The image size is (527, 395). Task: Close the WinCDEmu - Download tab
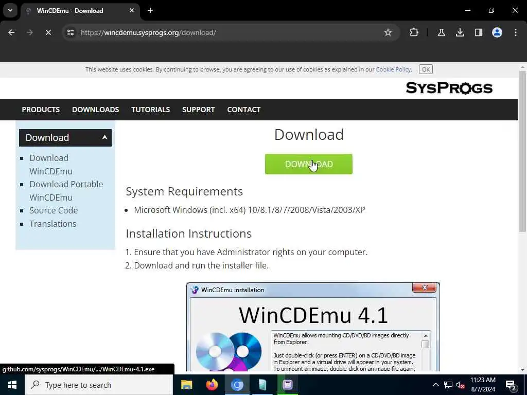tap(132, 10)
